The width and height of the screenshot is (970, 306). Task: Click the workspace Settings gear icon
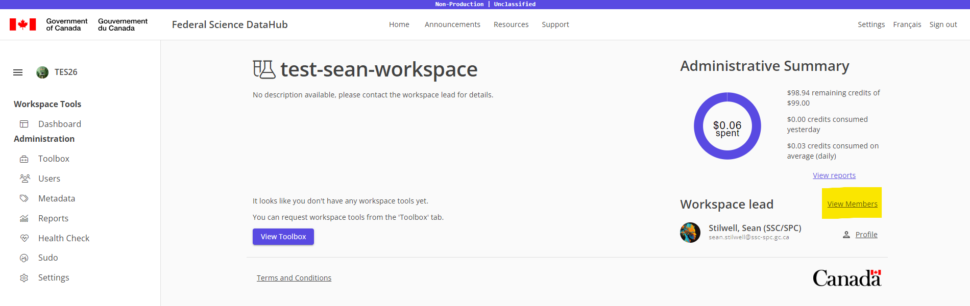pos(24,278)
